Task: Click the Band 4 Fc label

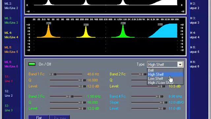Action: pyautogui.click(x=118, y=96)
